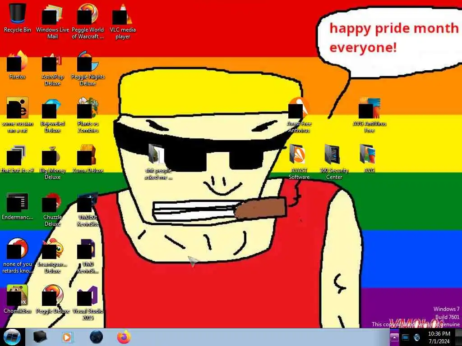Show hidden system tray icons
This screenshot has width=462, height=346.
coord(394,337)
